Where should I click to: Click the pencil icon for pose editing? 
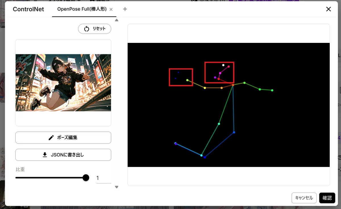tap(51, 138)
